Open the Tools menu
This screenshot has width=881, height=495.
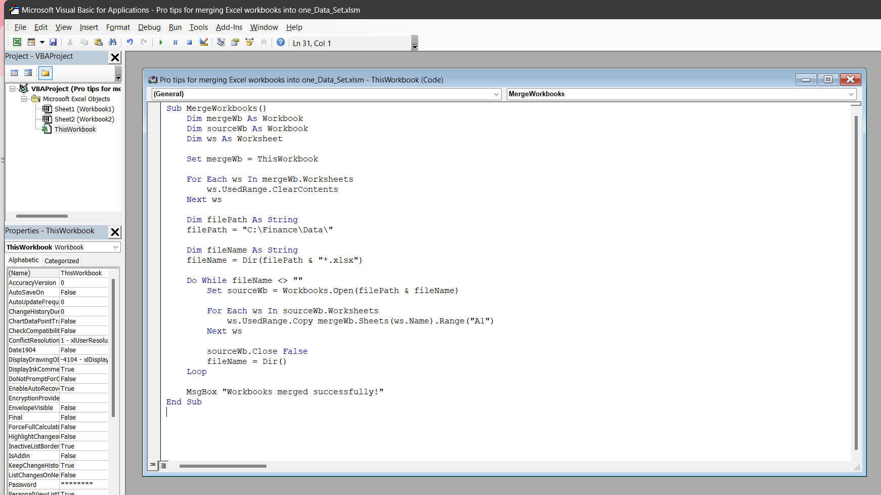tap(199, 27)
